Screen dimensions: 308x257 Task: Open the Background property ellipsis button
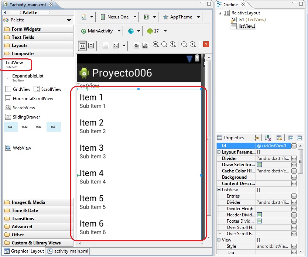pyautogui.click(x=294, y=177)
